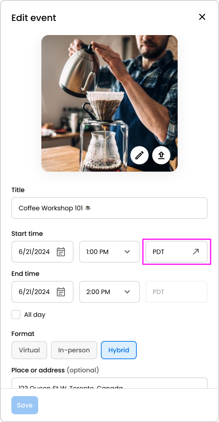
Task: Open the start time PDT timezone selector
Action: pos(177,252)
